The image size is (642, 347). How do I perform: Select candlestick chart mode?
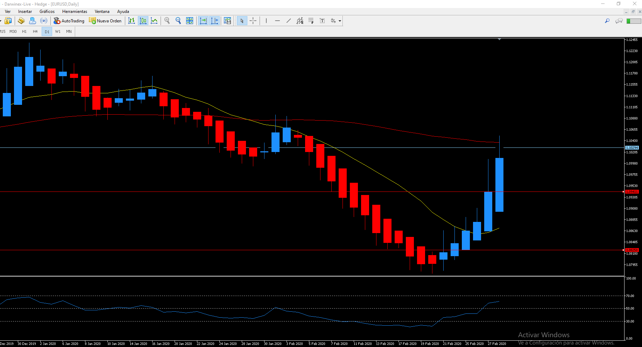point(143,21)
